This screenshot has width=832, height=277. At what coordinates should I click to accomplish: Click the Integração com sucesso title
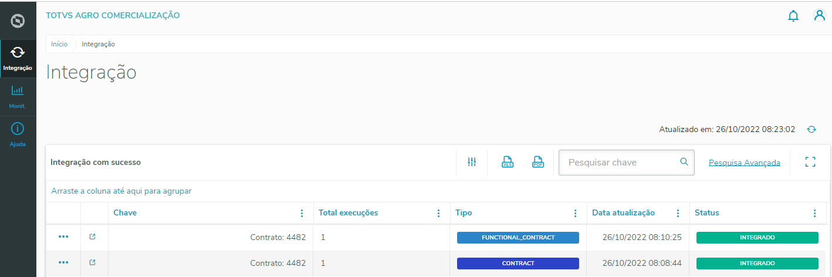[x=96, y=162]
